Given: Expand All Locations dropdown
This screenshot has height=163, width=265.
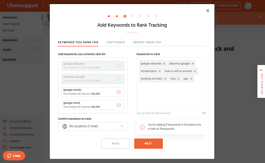Looking at the screenshot, I should click(x=93, y=126).
